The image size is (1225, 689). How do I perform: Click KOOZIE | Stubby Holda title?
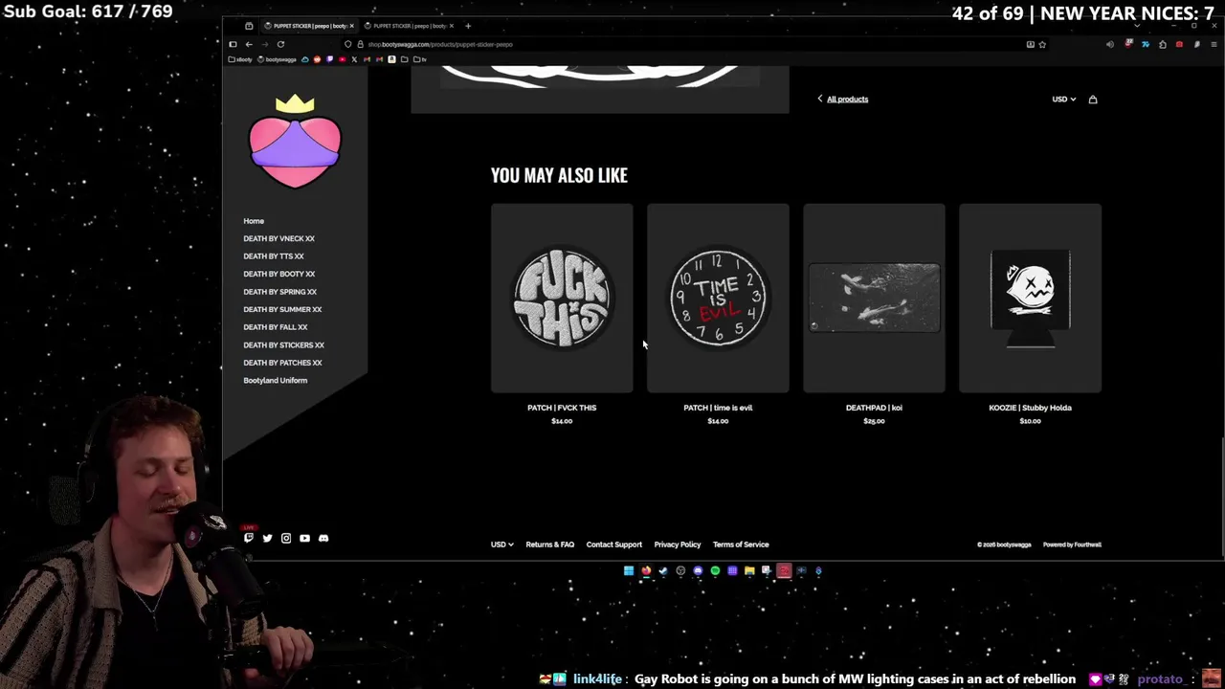pyautogui.click(x=1030, y=408)
